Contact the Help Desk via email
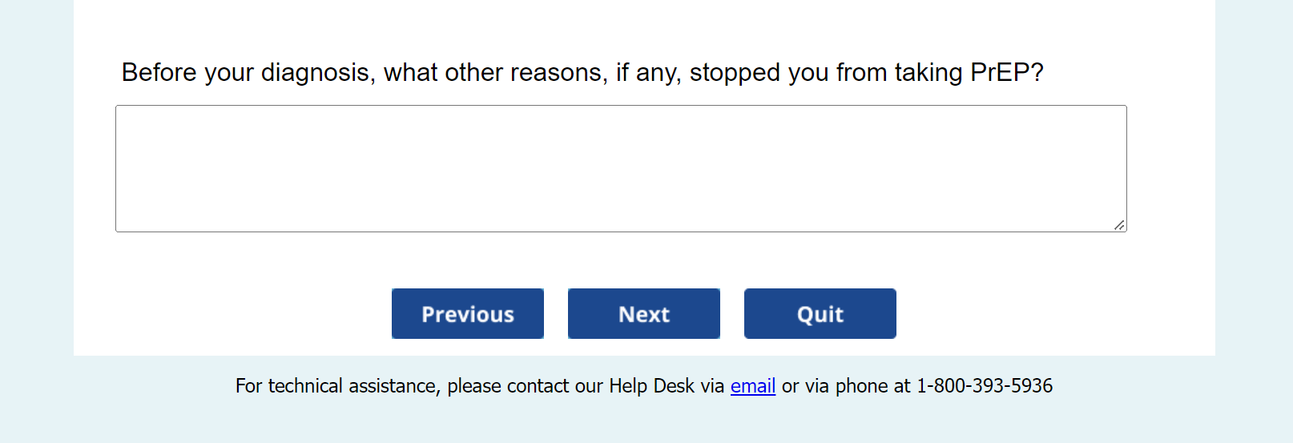The height and width of the screenshot is (443, 1293). pos(752,386)
